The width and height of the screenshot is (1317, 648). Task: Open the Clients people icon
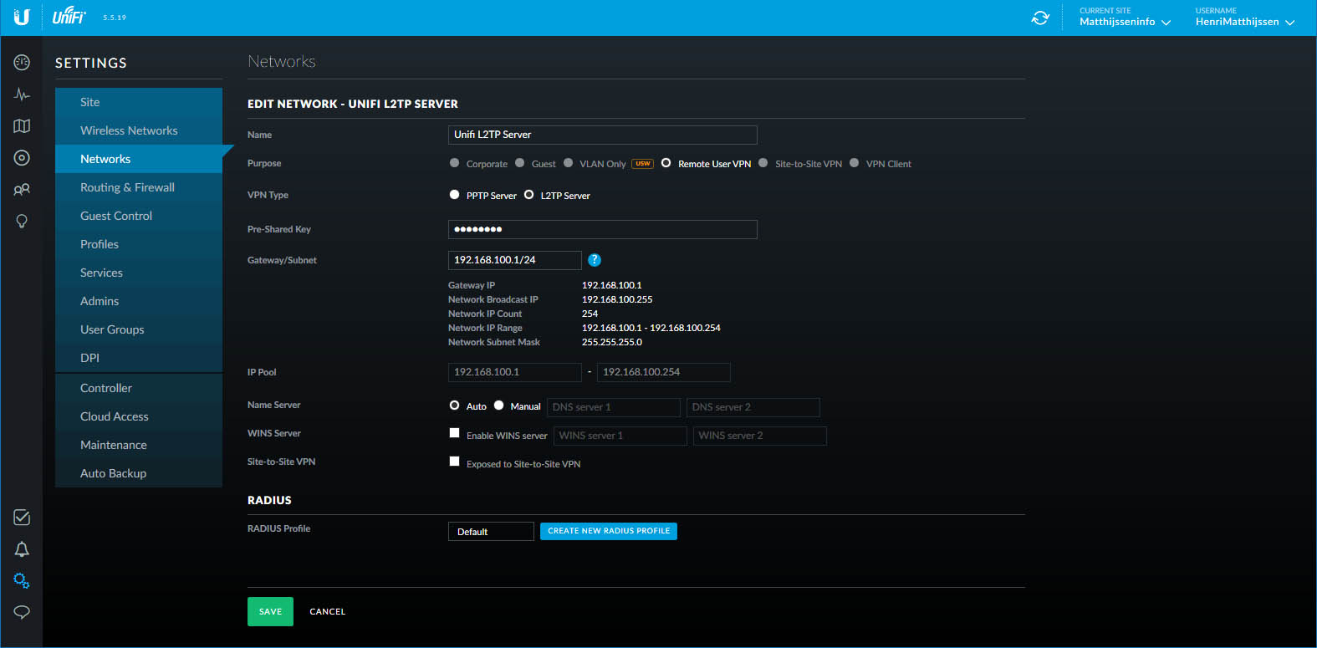click(x=22, y=190)
